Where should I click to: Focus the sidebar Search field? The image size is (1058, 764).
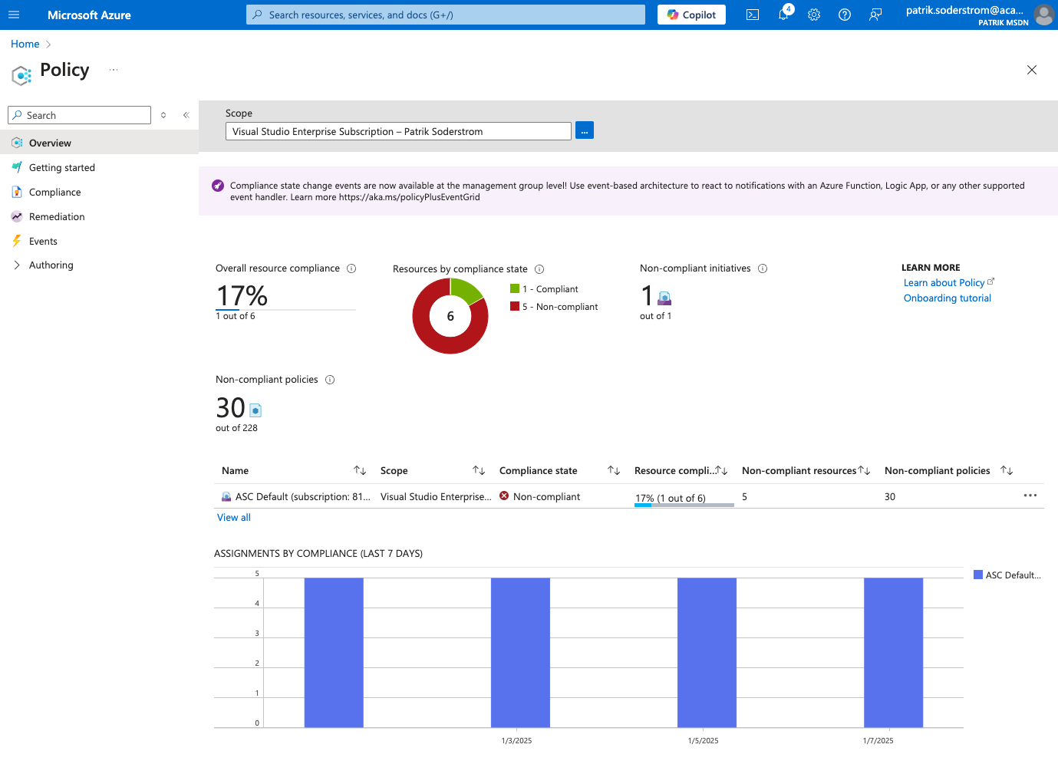[x=79, y=115]
